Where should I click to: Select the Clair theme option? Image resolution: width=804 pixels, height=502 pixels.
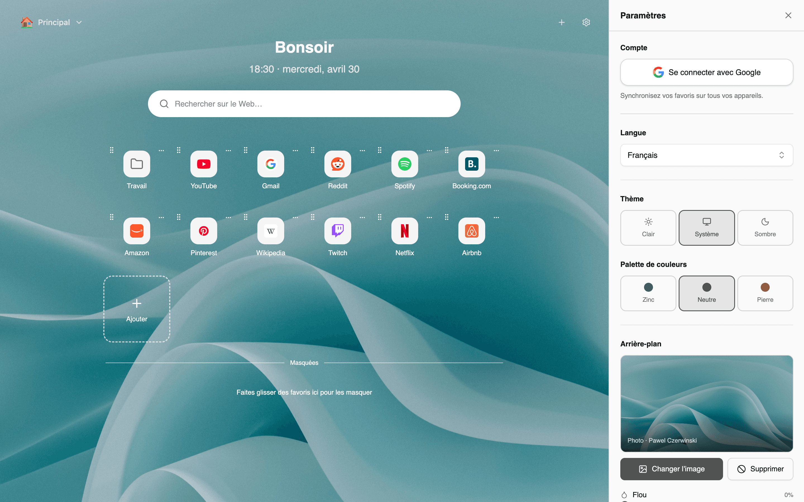point(648,228)
